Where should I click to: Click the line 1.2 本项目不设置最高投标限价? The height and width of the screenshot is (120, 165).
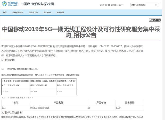tap(18, 98)
